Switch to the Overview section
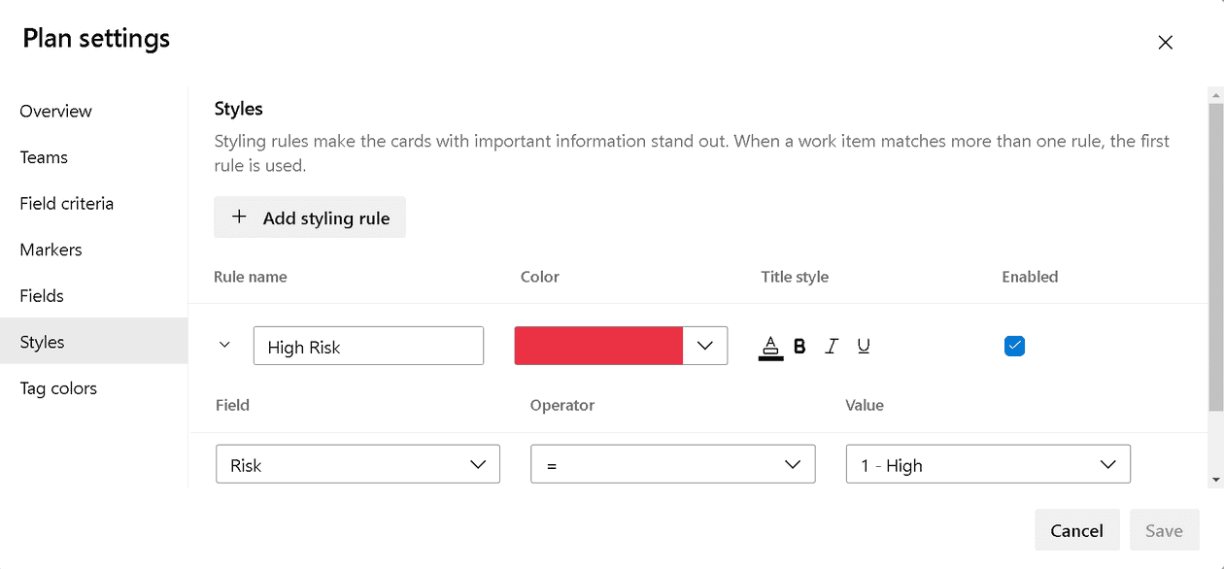The width and height of the screenshot is (1224, 569). (55, 111)
